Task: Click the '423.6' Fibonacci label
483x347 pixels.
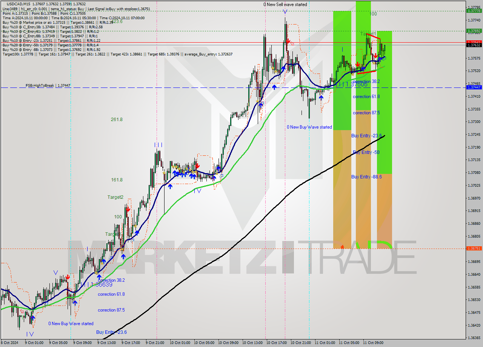Action: point(117,21)
